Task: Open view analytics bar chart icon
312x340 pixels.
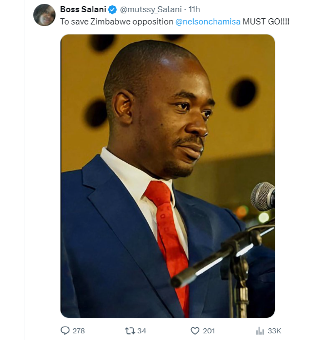Action: click(260, 331)
